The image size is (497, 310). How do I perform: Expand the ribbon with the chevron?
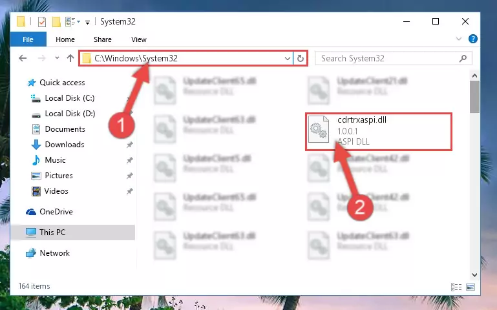[x=459, y=39]
